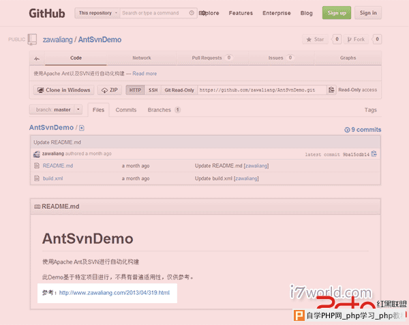Open the Branches subtab
This screenshot has height=325, width=409.
point(164,110)
